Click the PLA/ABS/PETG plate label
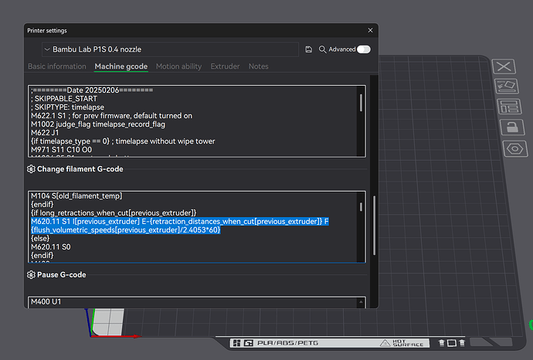 point(287,343)
